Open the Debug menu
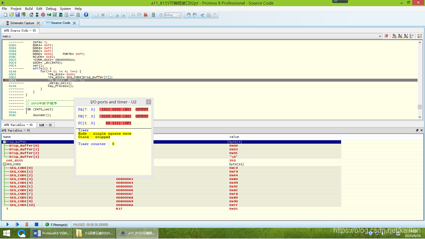Image resolution: width=425 pixels, height=239 pixels. click(51, 9)
